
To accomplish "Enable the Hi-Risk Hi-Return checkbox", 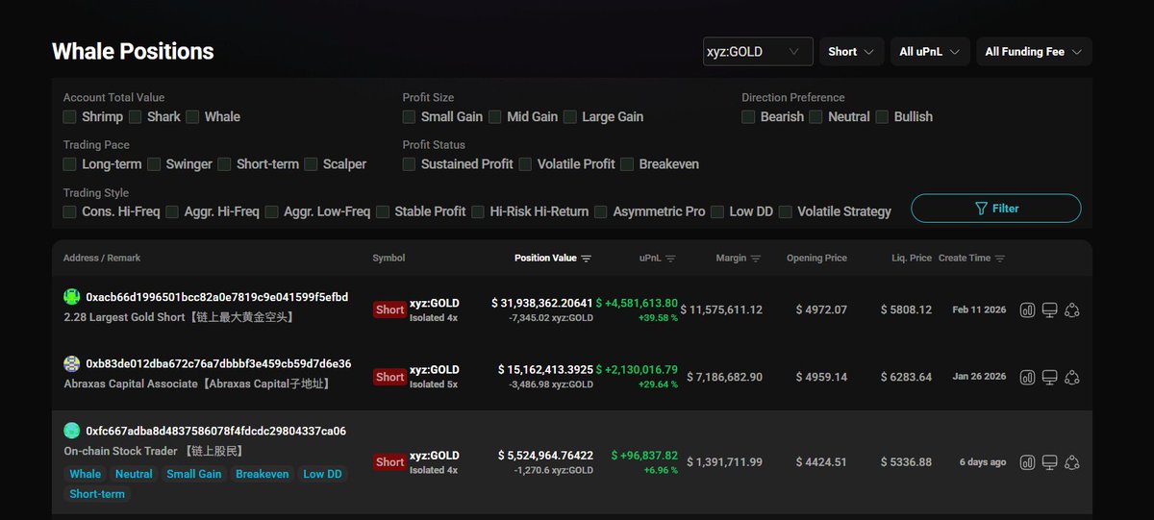I will pyautogui.click(x=478, y=211).
